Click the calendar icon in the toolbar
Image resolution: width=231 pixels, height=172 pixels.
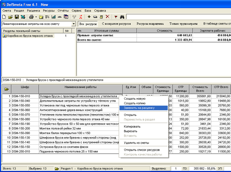66,17
